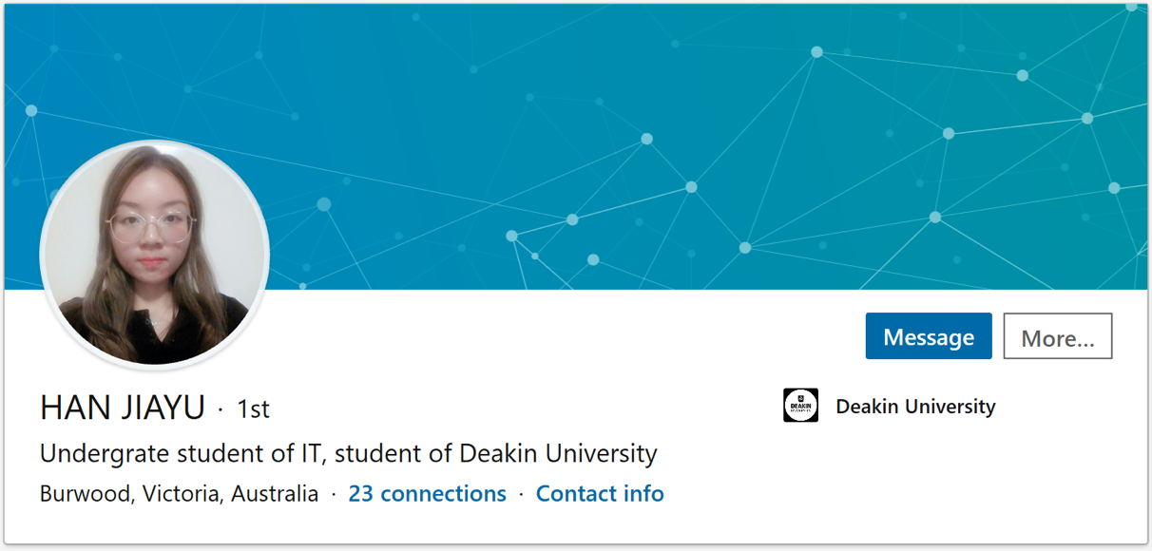Image resolution: width=1152 pixels, height=551 pixels.
Task: Select the HAN JIAYU profile name
Action: pyautogui.click(x=123, y=408)
